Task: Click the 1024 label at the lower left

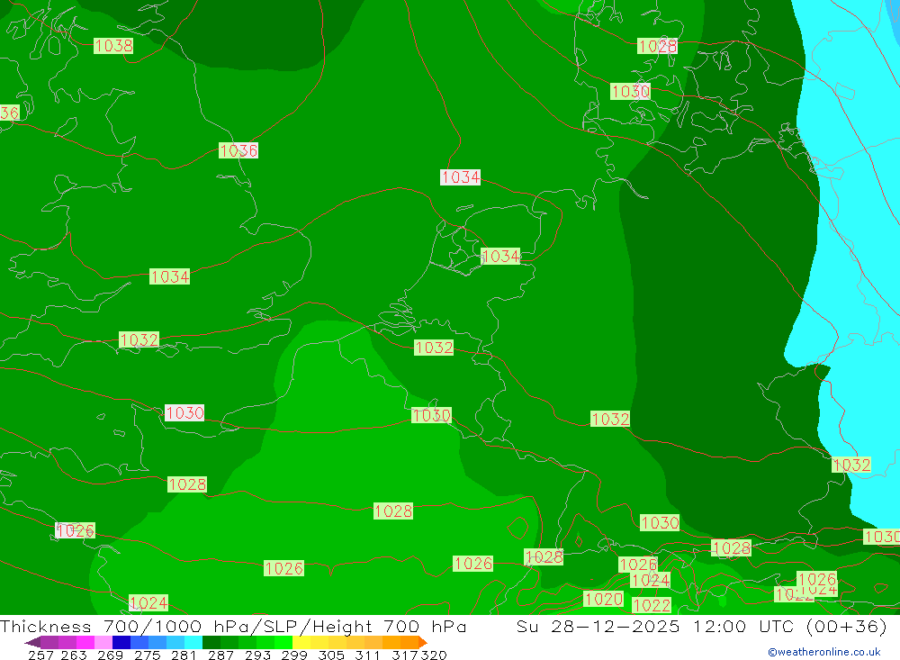Action: (148, 602)
